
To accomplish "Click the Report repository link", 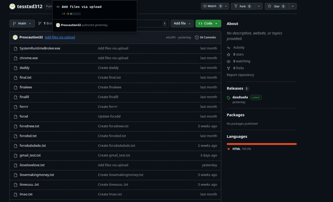I will pos(240,75).
